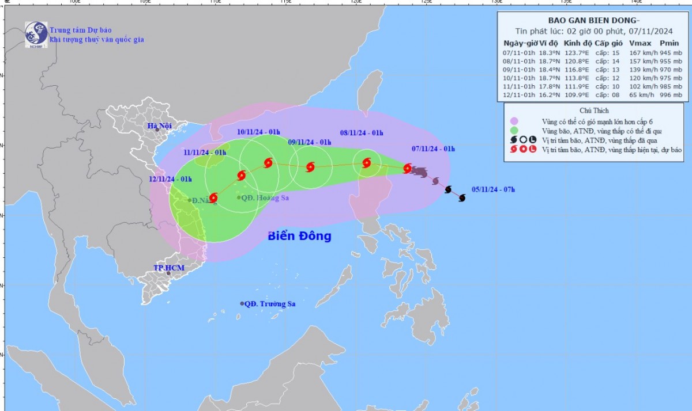Click the storm icon for 10/11/24 - 01h
692x411 pixels.
click(268, 163)
